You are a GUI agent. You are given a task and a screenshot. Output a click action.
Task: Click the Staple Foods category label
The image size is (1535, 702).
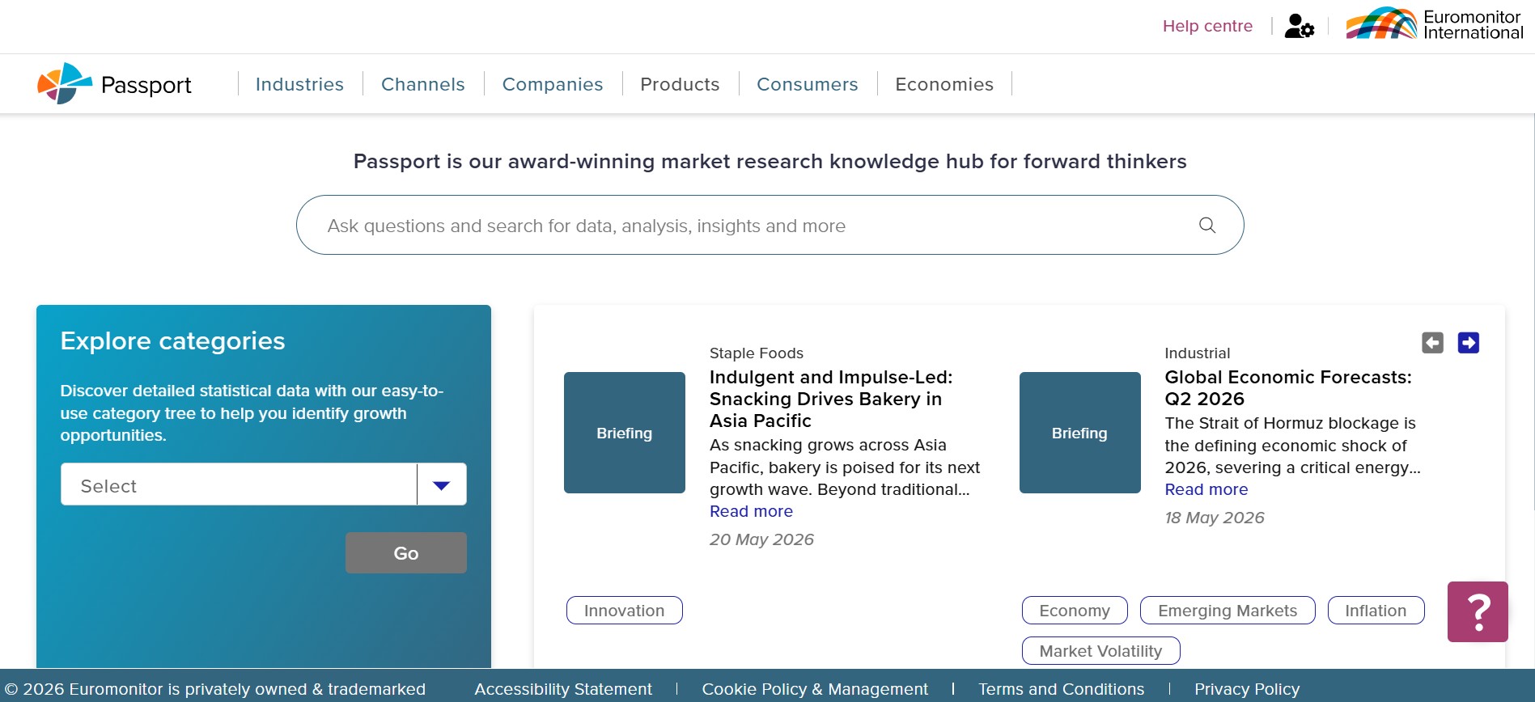(x=757, y=353)
